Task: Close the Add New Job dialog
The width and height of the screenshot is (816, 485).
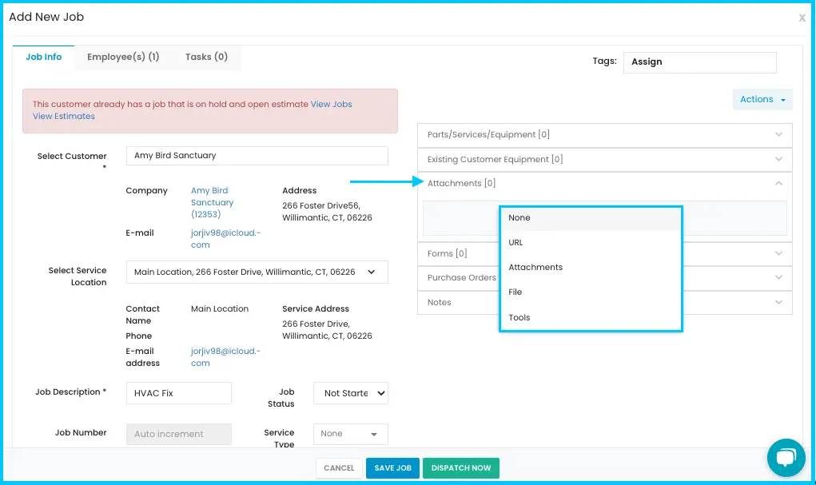Action: click(x=802, y=18)
